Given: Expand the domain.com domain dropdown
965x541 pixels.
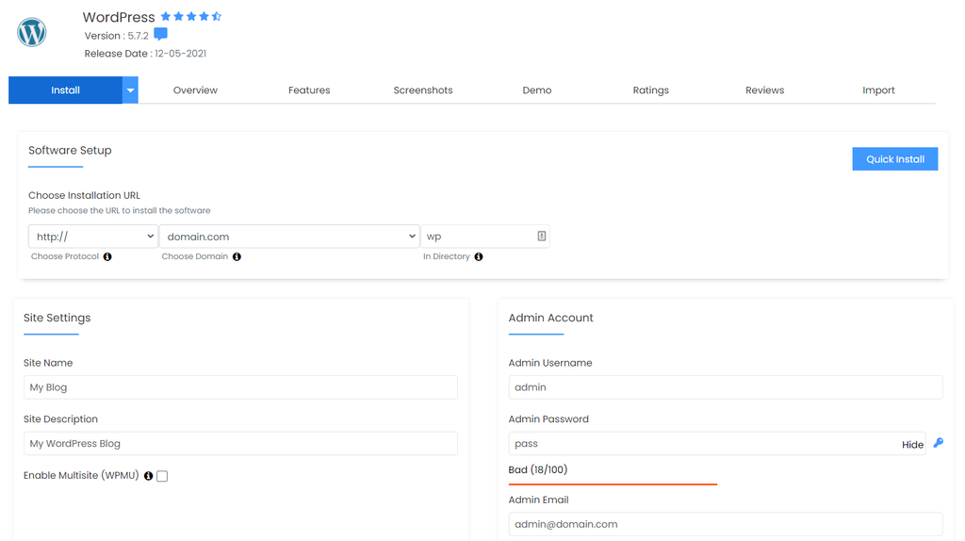Looking at the screenshot, I should 288,237.
